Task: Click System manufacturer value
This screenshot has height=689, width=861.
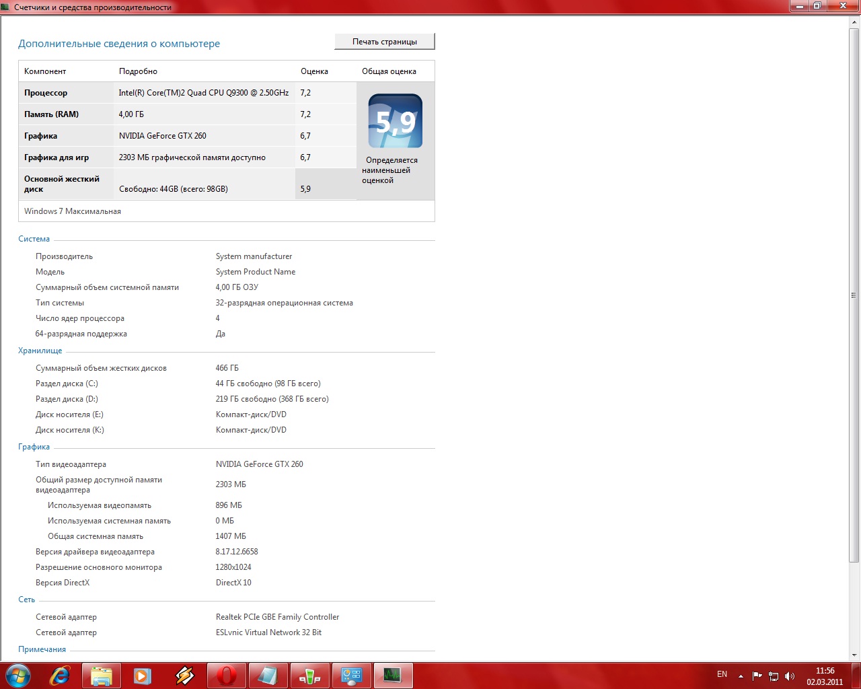Action: pos(254,256)
